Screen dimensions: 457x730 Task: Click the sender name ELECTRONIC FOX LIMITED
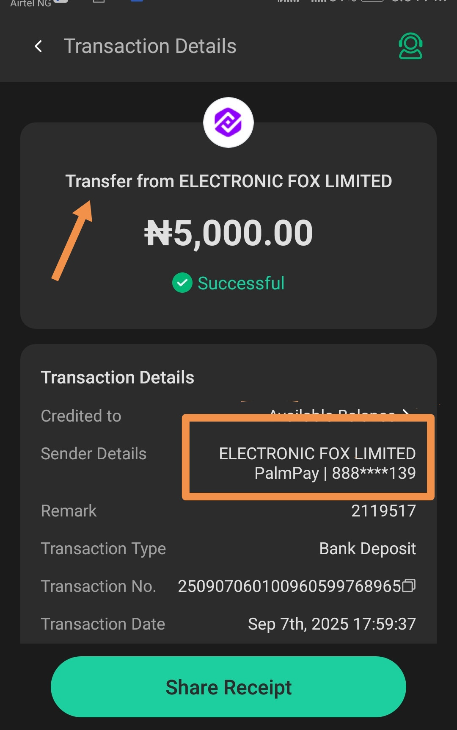(x=317, y=454)
